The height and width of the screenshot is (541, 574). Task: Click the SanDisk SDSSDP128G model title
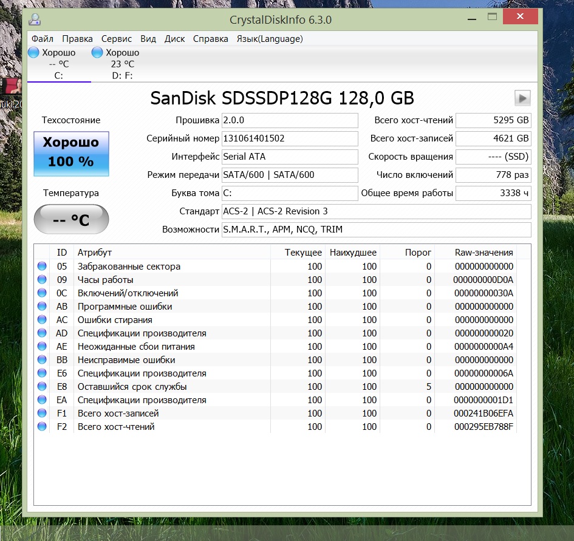click(x=282, y=98)
